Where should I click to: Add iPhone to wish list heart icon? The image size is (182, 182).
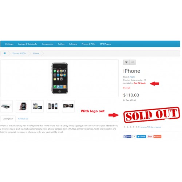[126, 62]
